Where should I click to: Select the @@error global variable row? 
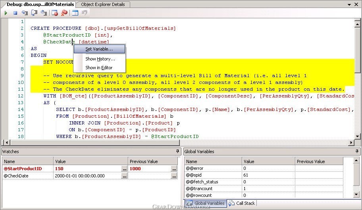pyautogui.click(x=264, y=168)
